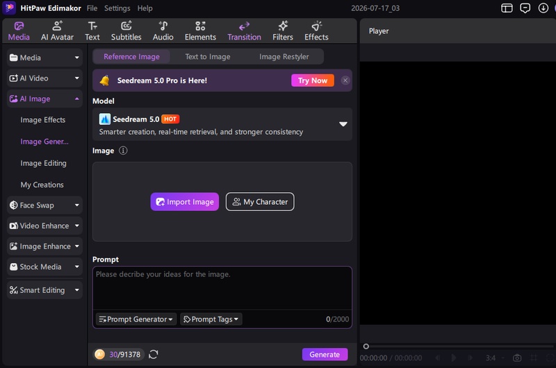Open the Subtitles panel
This screenshot has width=556, height=368.
[126, 31]
